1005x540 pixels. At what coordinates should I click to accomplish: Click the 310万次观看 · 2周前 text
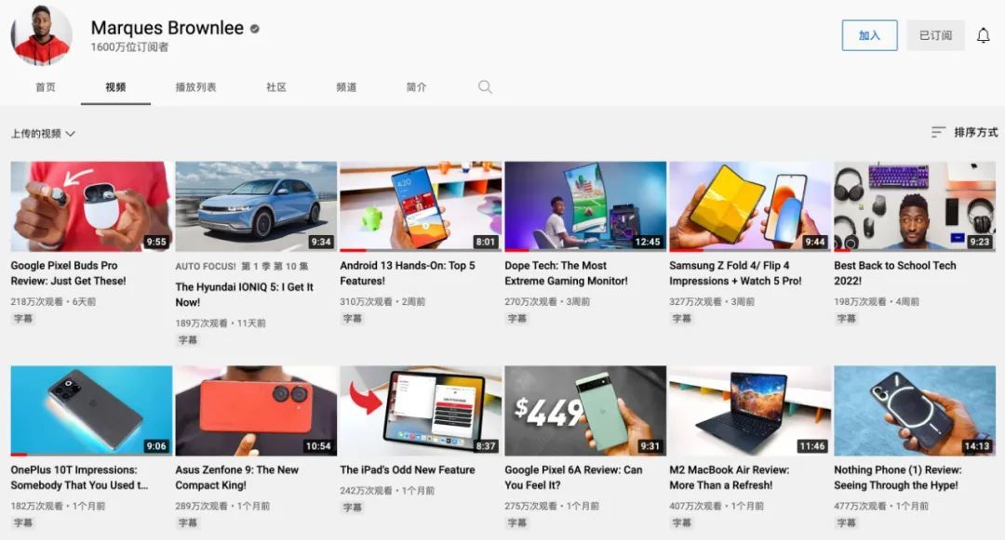(382, 301)
